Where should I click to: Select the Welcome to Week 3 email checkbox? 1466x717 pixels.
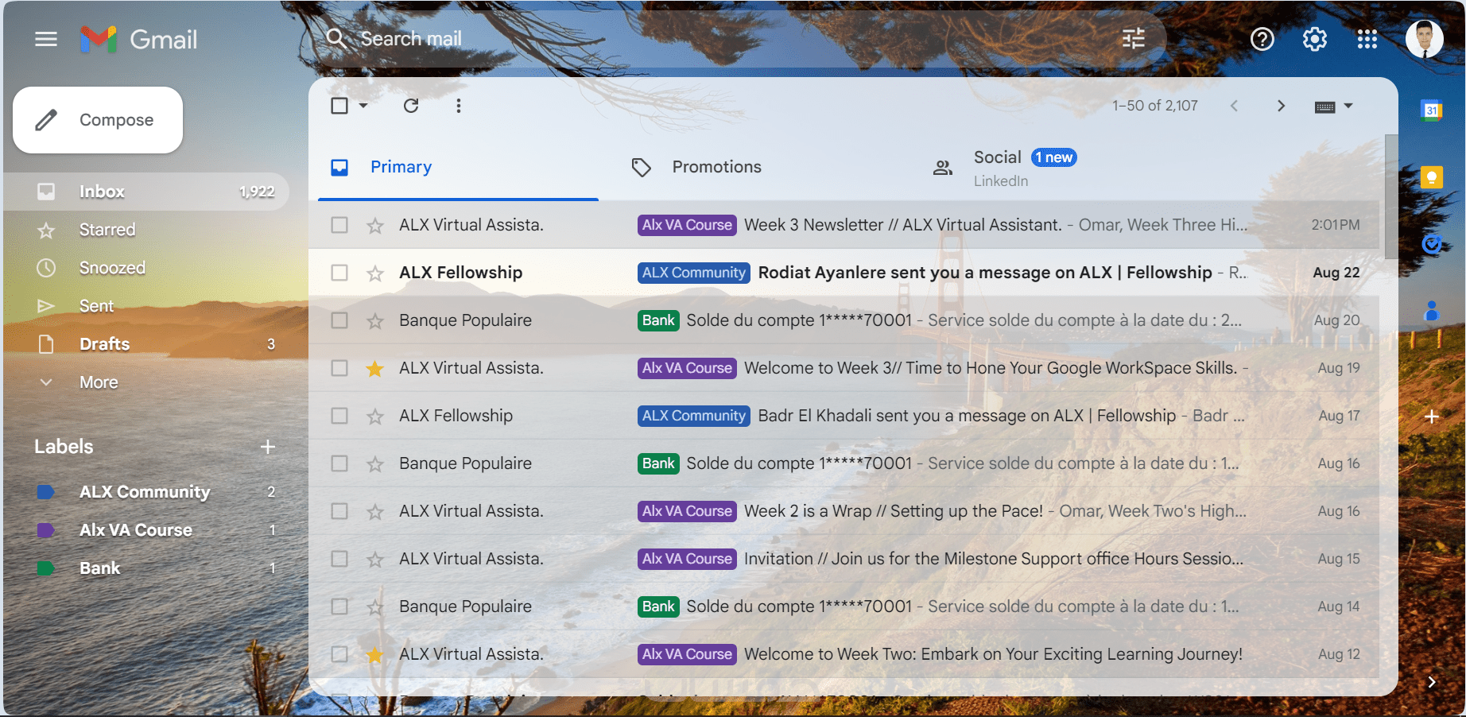339,368
